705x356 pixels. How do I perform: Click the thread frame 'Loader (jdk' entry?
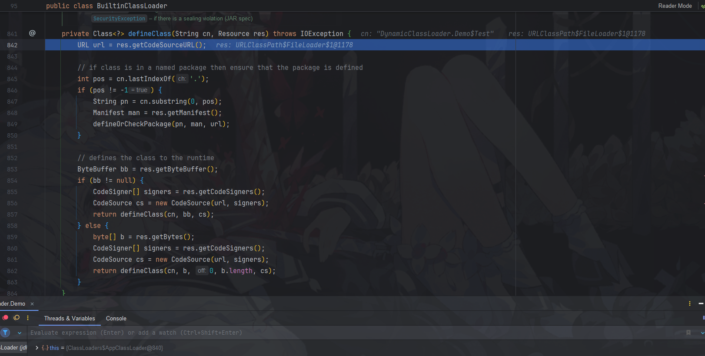pyautogui.click(x=13, y=347)
